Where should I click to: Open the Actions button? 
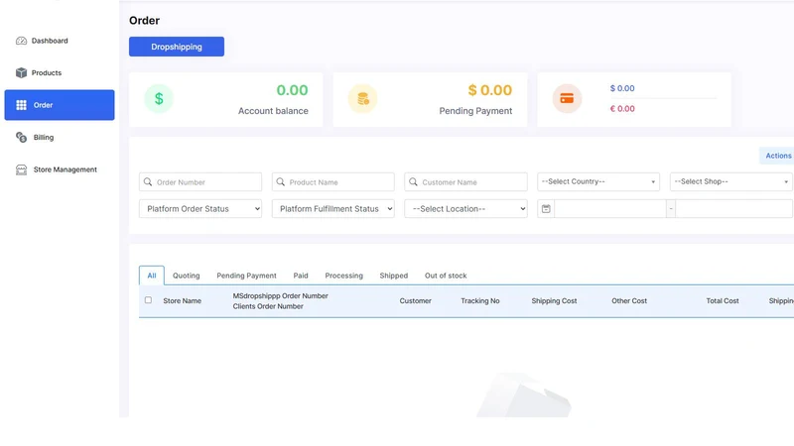pyautogui.click(x=777, y=156)
